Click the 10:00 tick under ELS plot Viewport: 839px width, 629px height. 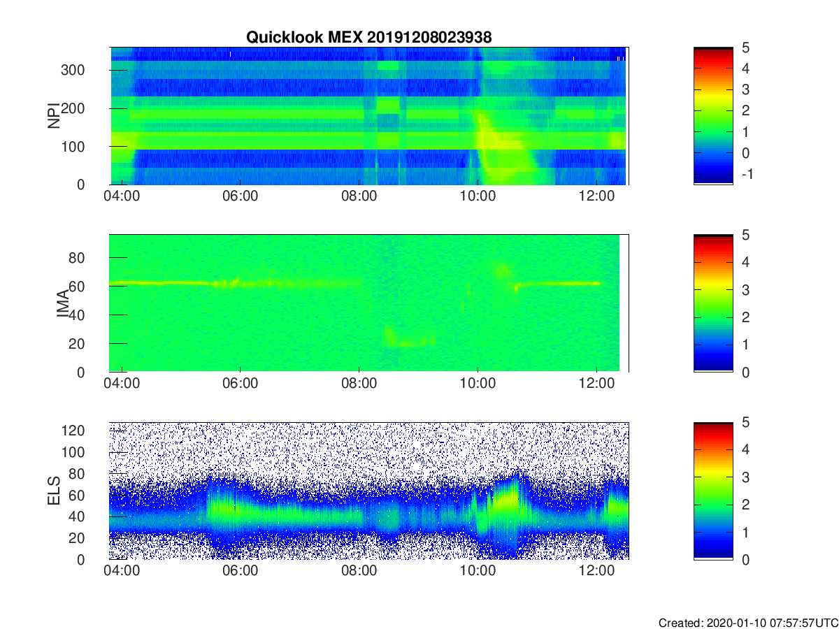[478, 571]
